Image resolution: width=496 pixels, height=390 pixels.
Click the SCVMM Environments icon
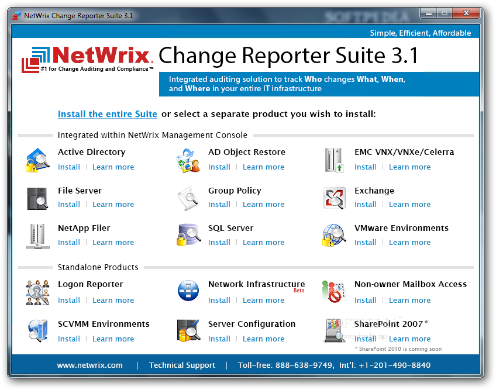pyautogui.click(x=37, y=330)
